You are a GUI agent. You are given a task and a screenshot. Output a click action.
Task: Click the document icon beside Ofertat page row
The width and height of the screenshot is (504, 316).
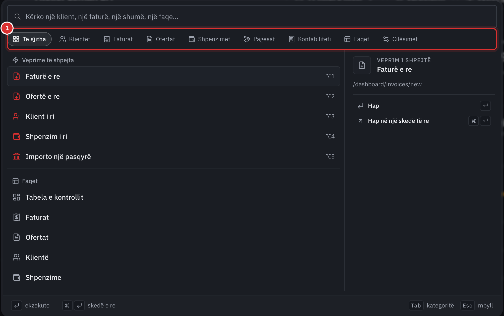coord(17,237)
